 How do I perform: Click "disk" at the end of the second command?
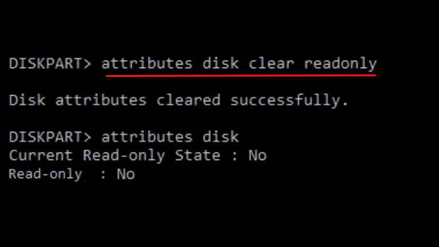click(221, 137)
